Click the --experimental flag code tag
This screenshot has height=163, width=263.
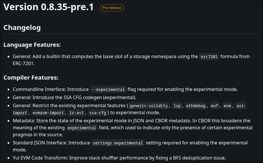pyautogui.click(x=108, y=89)
